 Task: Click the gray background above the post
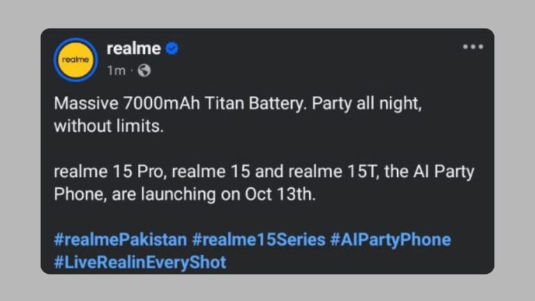pyautogui.click(x=267, y=14)
